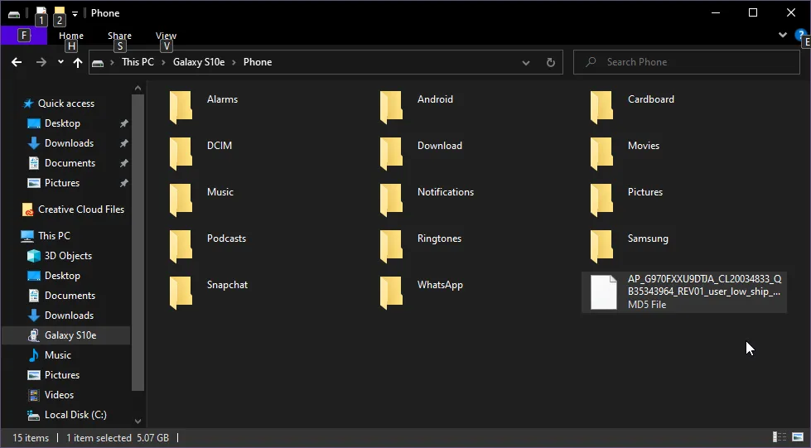Image resolution: width=811 pixels, height=448 pixels.
Task: Switch to details list view
Action: tap(779, 437)
